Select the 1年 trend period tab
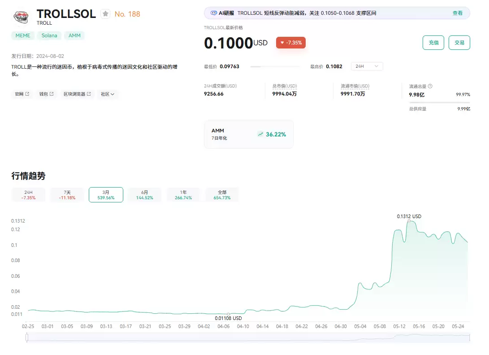 point(183,195)
